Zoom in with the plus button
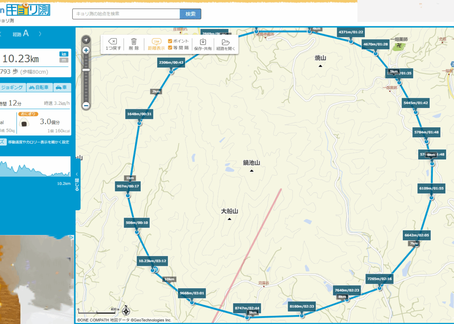 (x=86, y=50)
